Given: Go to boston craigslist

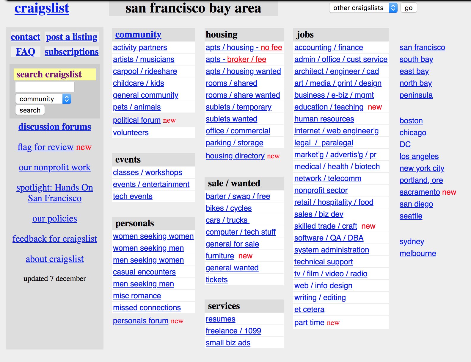Looking at the screenshot, I should [411, 121].
